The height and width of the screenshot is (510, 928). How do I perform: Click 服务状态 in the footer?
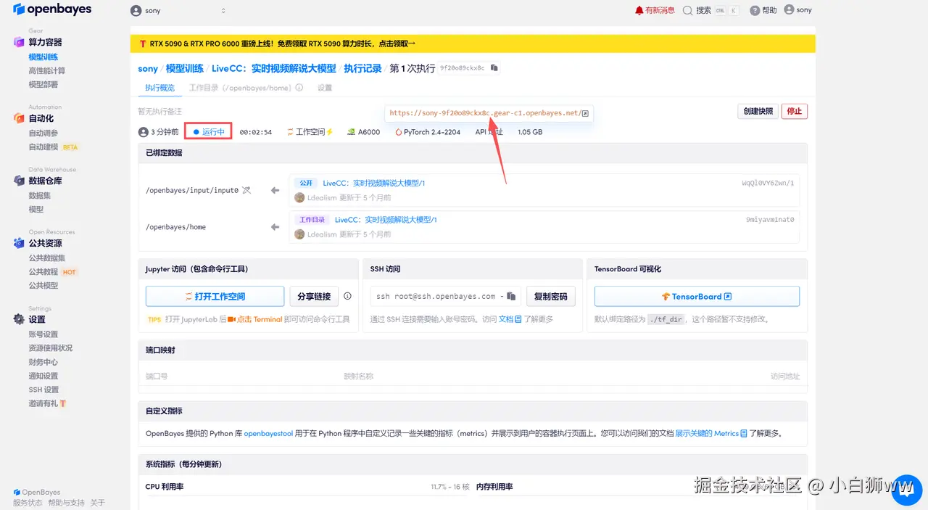point(28,503)
